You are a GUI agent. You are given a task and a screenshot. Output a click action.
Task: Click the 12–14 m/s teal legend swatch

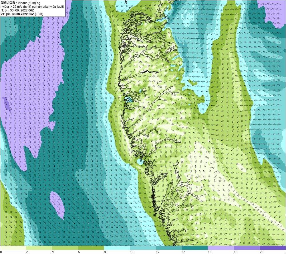click(x=169, y=248)
